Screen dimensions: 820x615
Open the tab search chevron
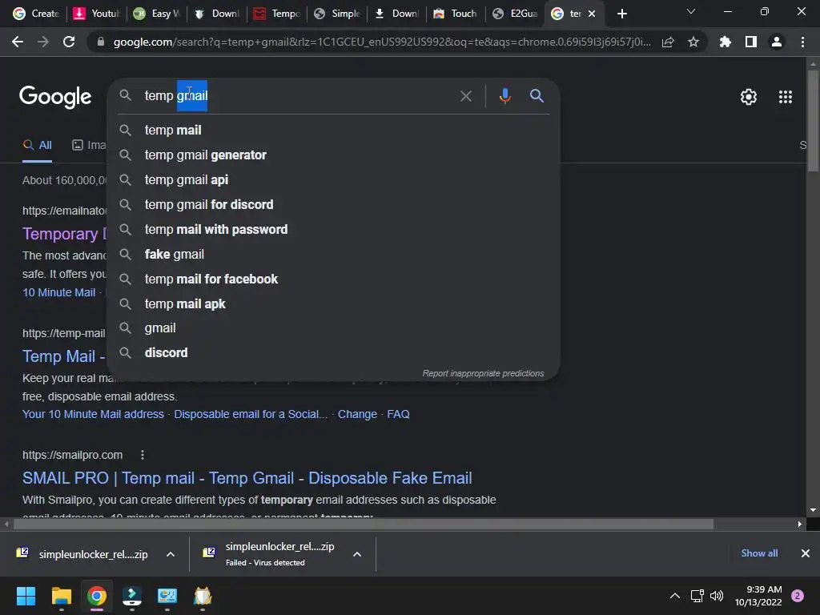[x=691, y=11]
